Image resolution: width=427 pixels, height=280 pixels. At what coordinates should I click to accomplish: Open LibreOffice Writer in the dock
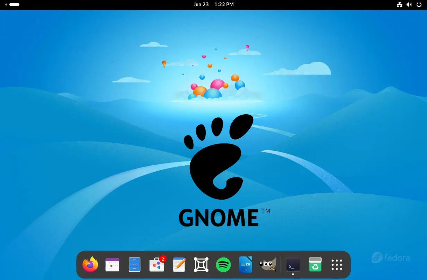(246, 265)
